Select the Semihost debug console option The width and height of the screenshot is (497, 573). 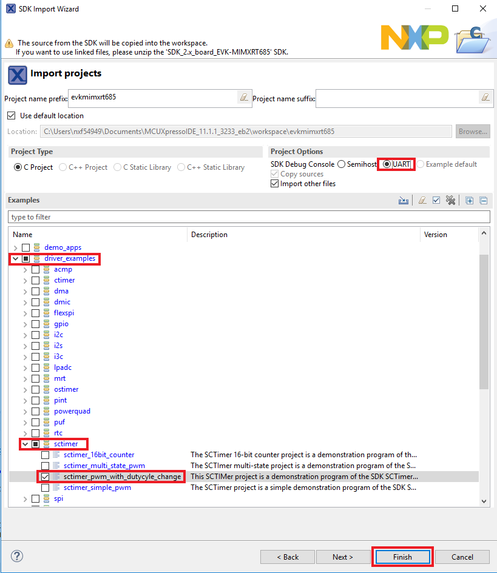click(342, 164)
